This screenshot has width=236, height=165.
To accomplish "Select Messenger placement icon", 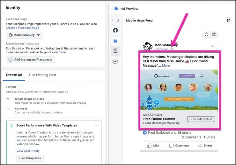I will [x=115, y=61].
